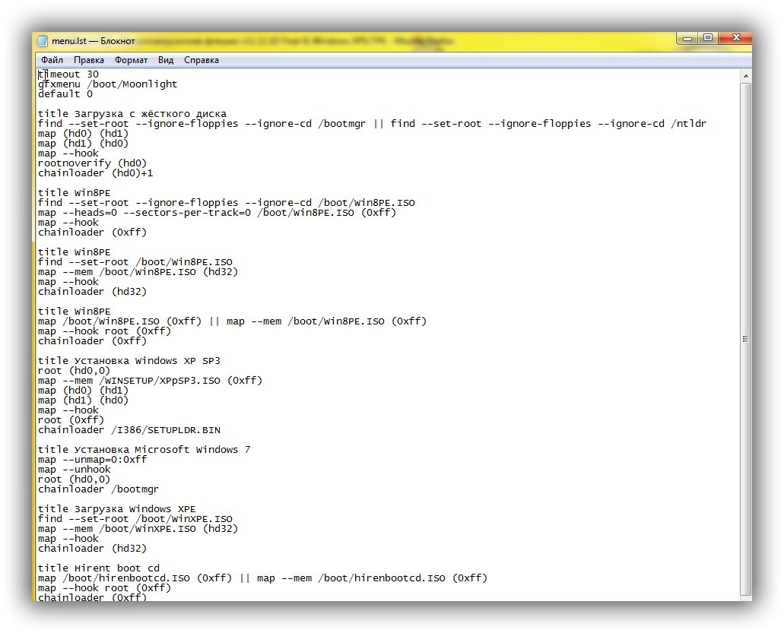The height and width of the screenshot is (633, 784).
Task: Click 'title Установка Microsoft Windows 7' line
Action: tap(144, 450)
